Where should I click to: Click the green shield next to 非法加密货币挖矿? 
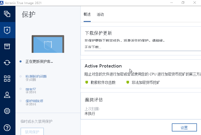128,82
